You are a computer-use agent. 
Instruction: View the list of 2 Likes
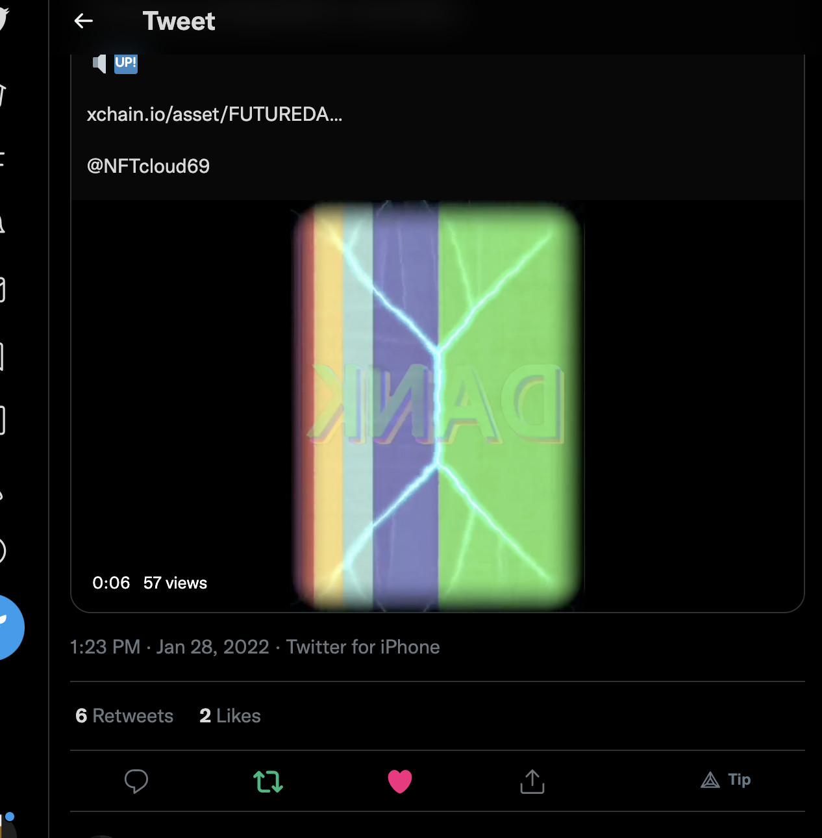pyautogui.click(x=230, y=716)
